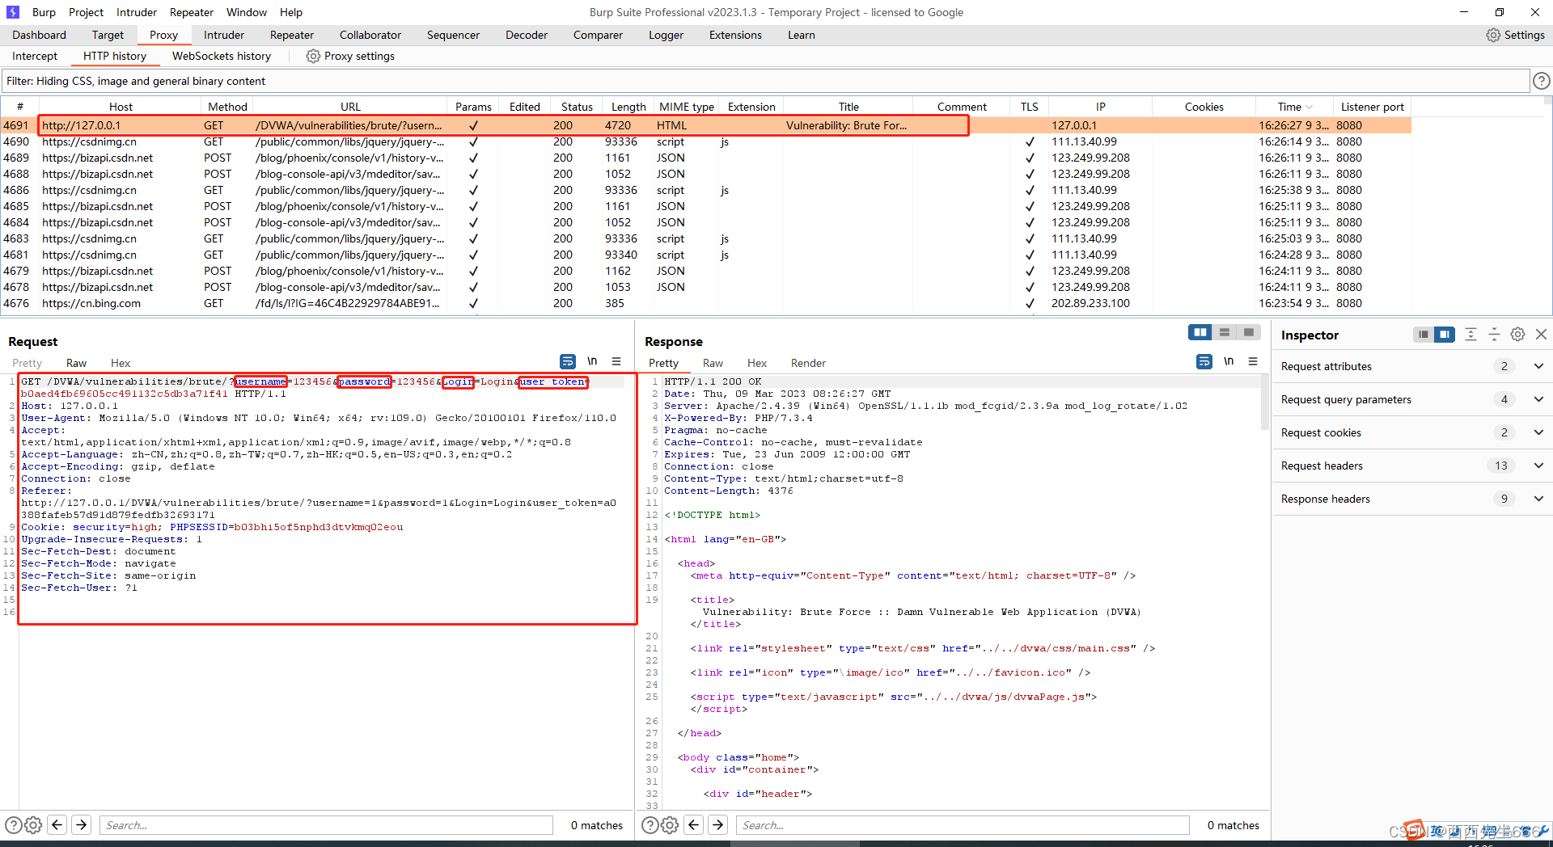Click the Burp Suite logo icon
The width and height of the screenshot is (1553, 847).
coord(13,12)
